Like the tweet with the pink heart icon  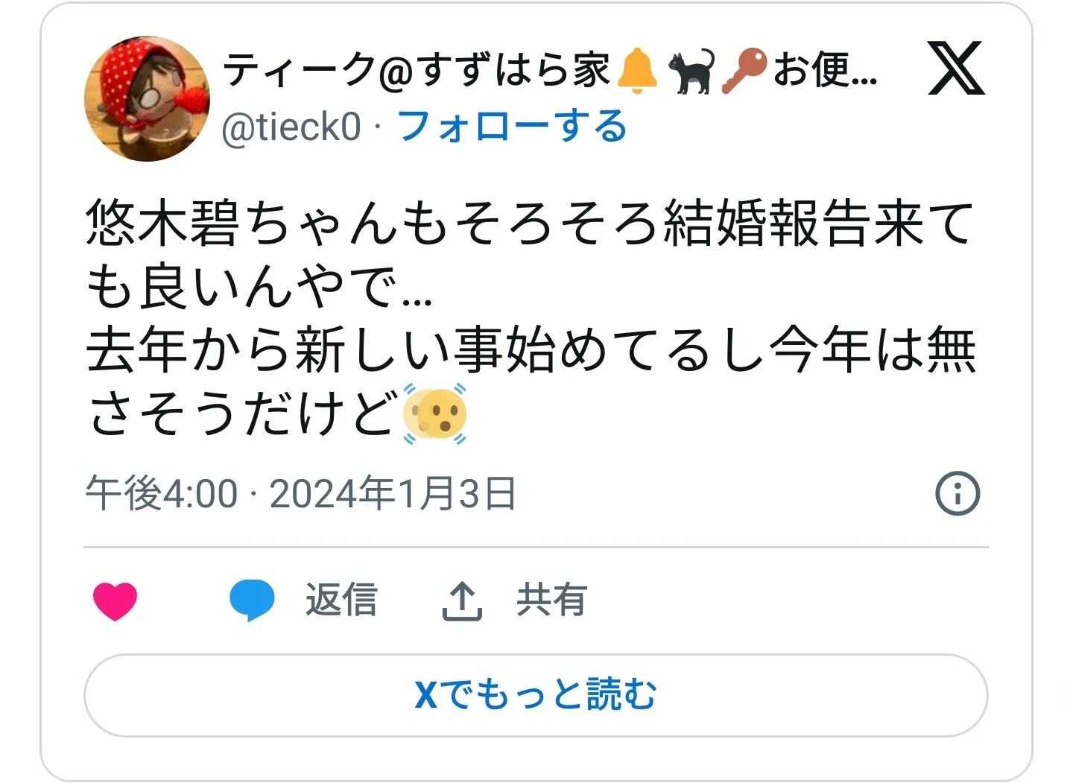(115, 600)
